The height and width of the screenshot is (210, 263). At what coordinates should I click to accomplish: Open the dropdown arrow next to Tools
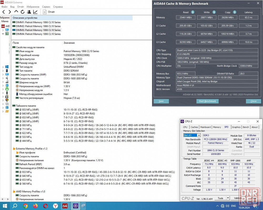point(227,198)
